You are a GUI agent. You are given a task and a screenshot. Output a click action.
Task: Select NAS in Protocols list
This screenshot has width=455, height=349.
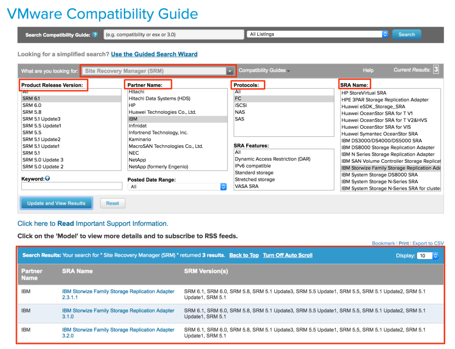[x=284, y=112]
